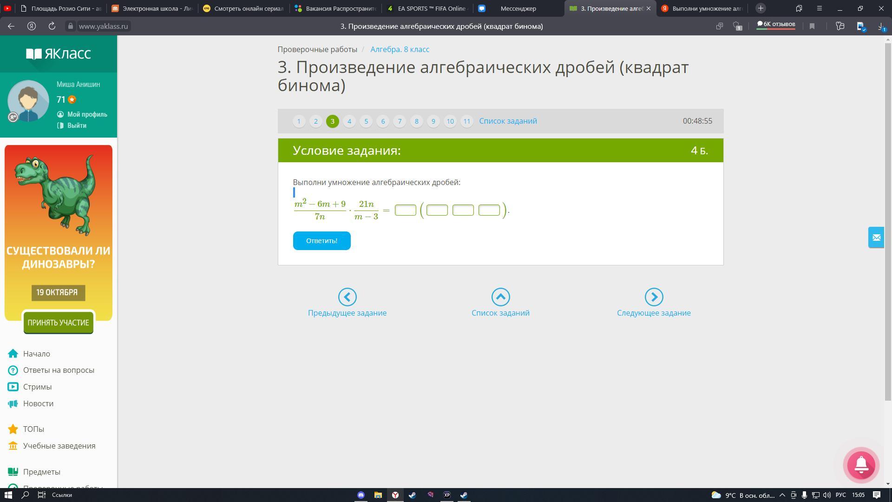Open Discord from the Windows taskbar

(361, 495)
